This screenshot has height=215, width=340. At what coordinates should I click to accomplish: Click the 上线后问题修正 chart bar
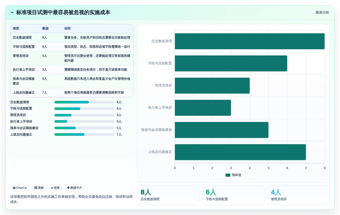click(240, 152)
